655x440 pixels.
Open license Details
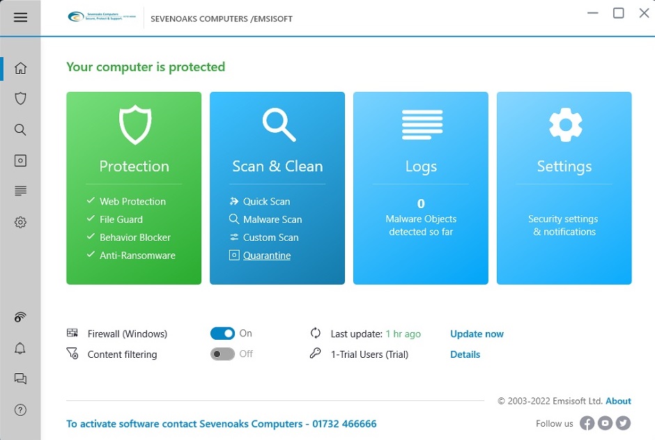465,354
